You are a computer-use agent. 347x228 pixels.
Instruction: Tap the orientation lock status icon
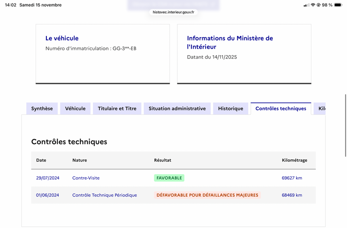319,5
